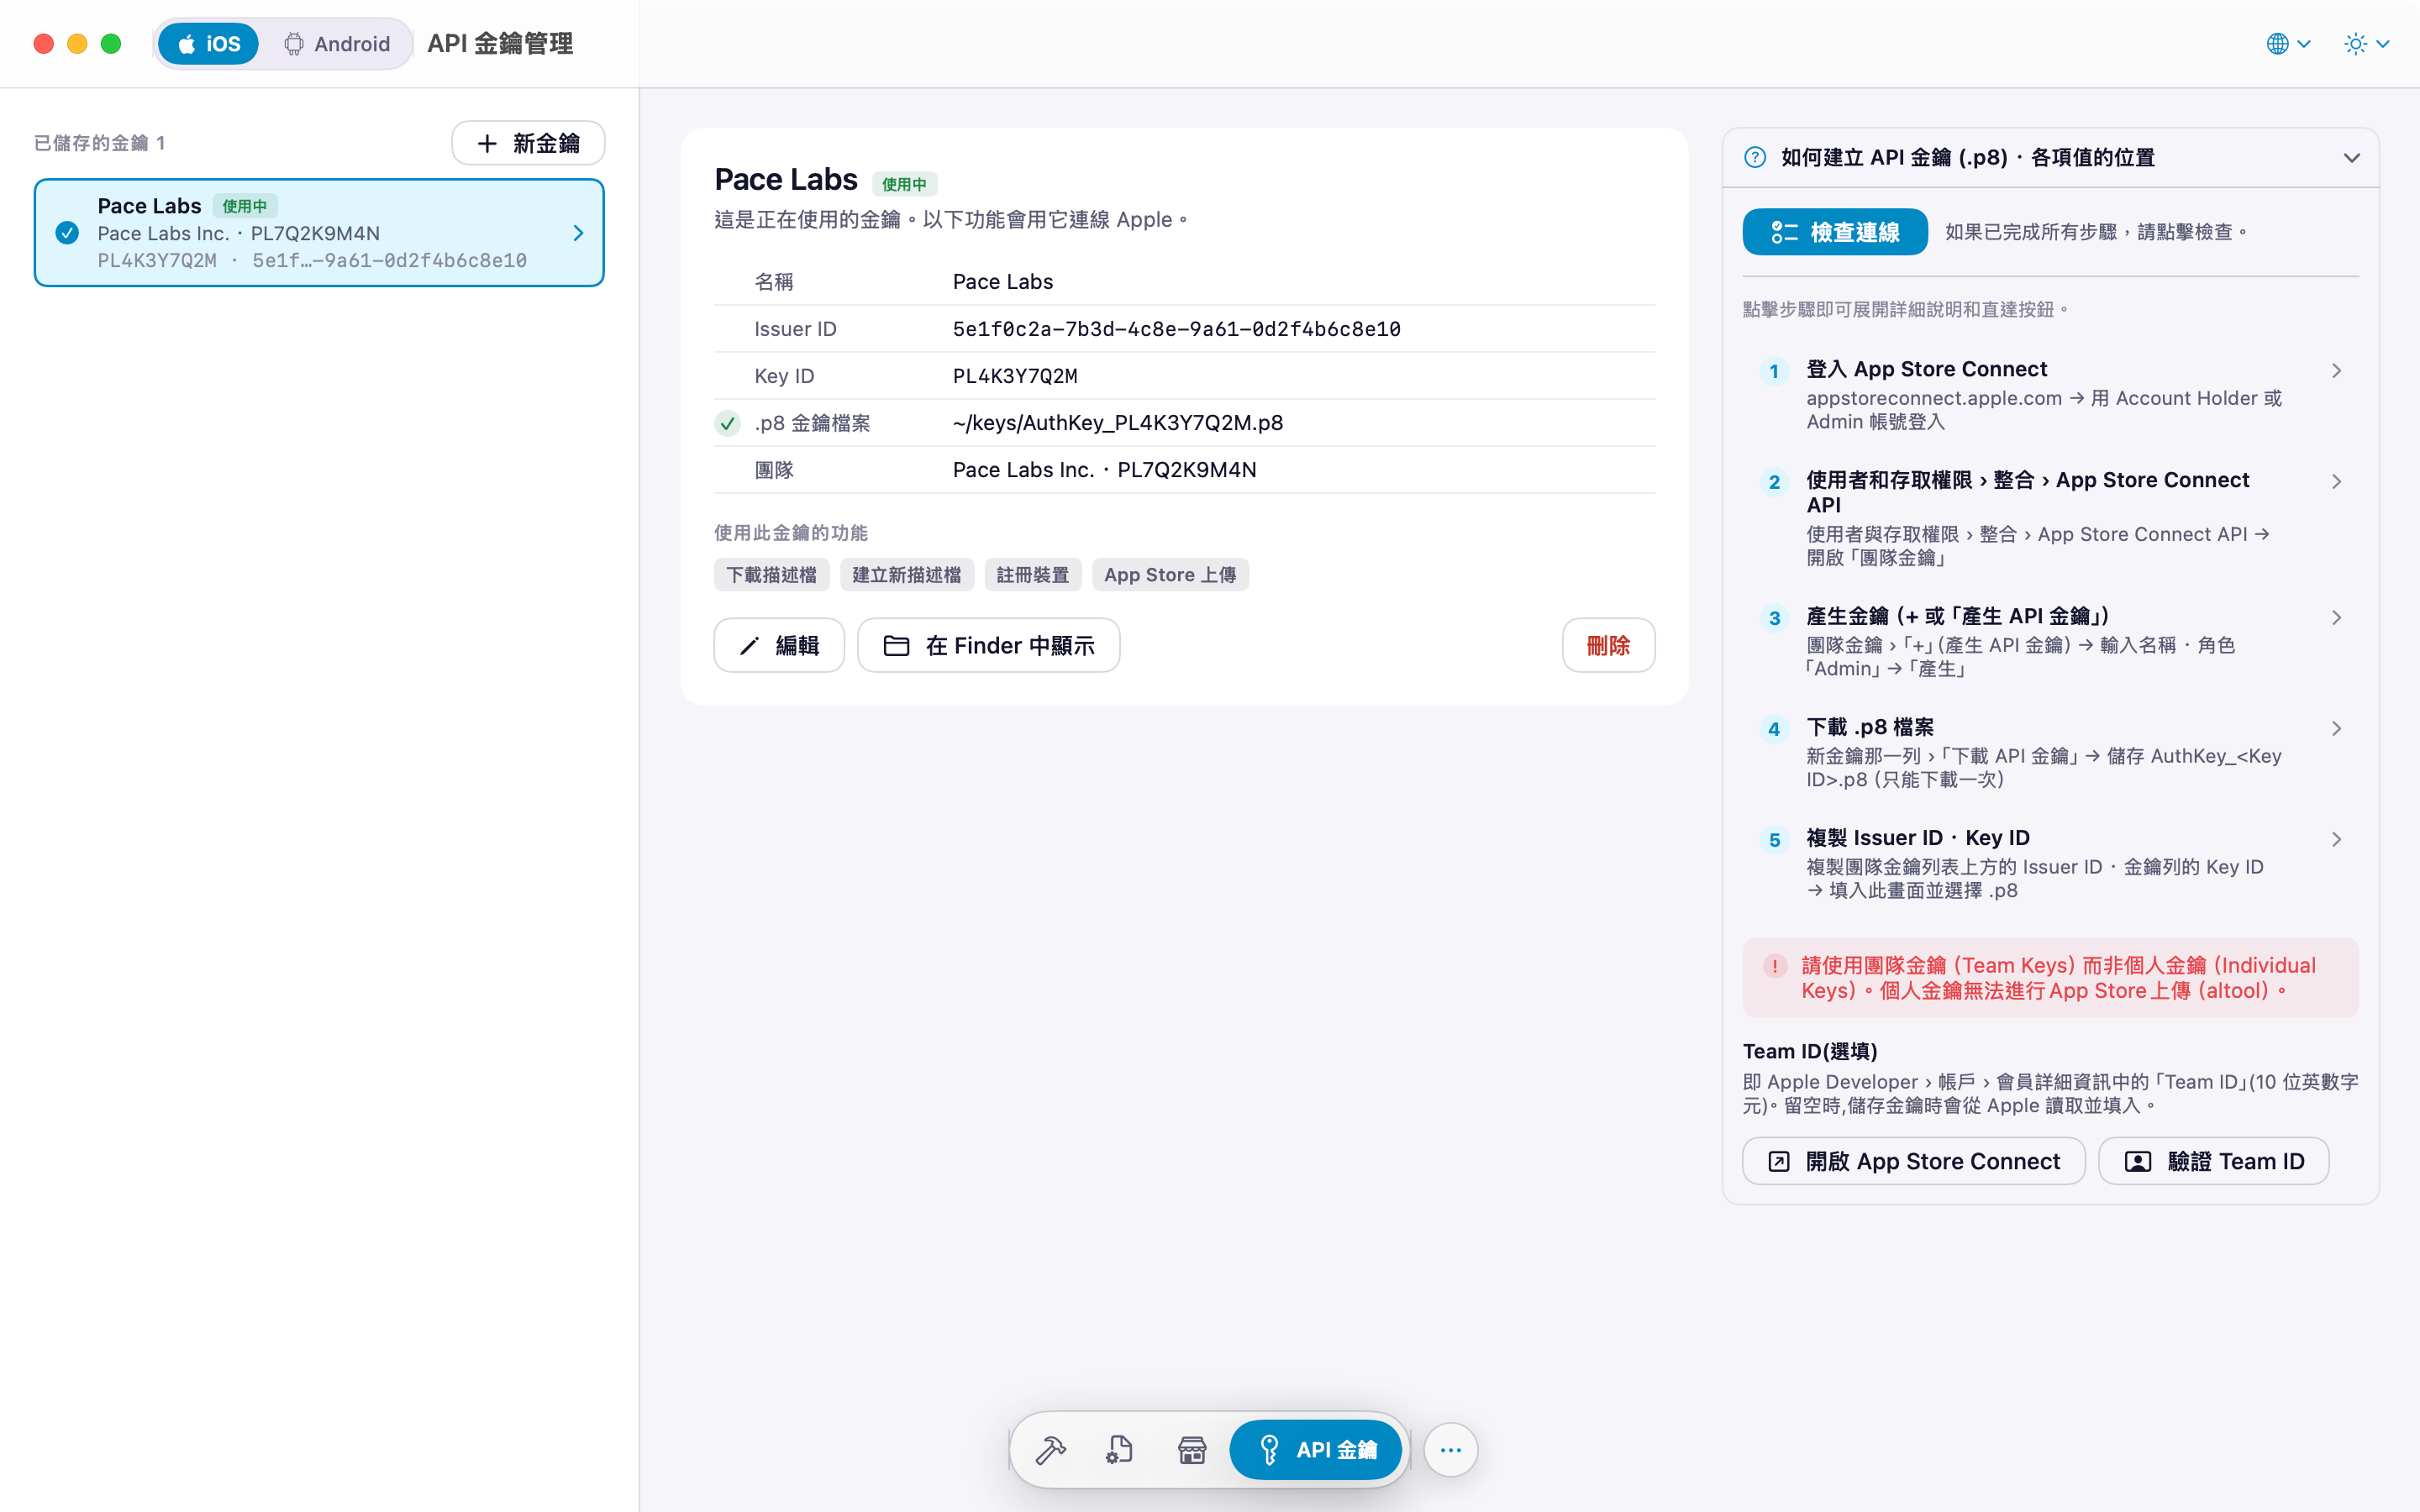Screen dimensions: 2420x1512
Task: Open the hammer build tool in dock
Action: pyautogui.click(x=1050, y=1449)
